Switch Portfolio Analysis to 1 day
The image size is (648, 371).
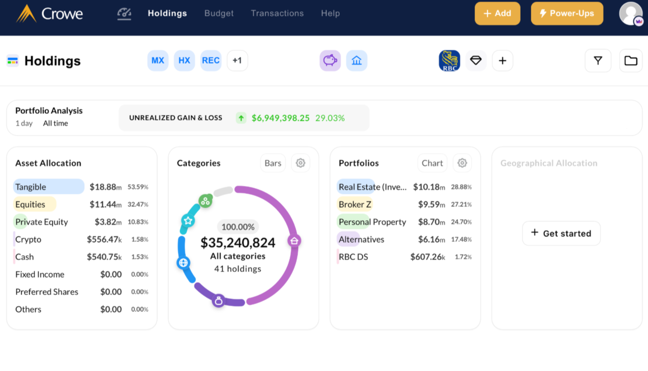pyautogui.click(x=24, y=123)
